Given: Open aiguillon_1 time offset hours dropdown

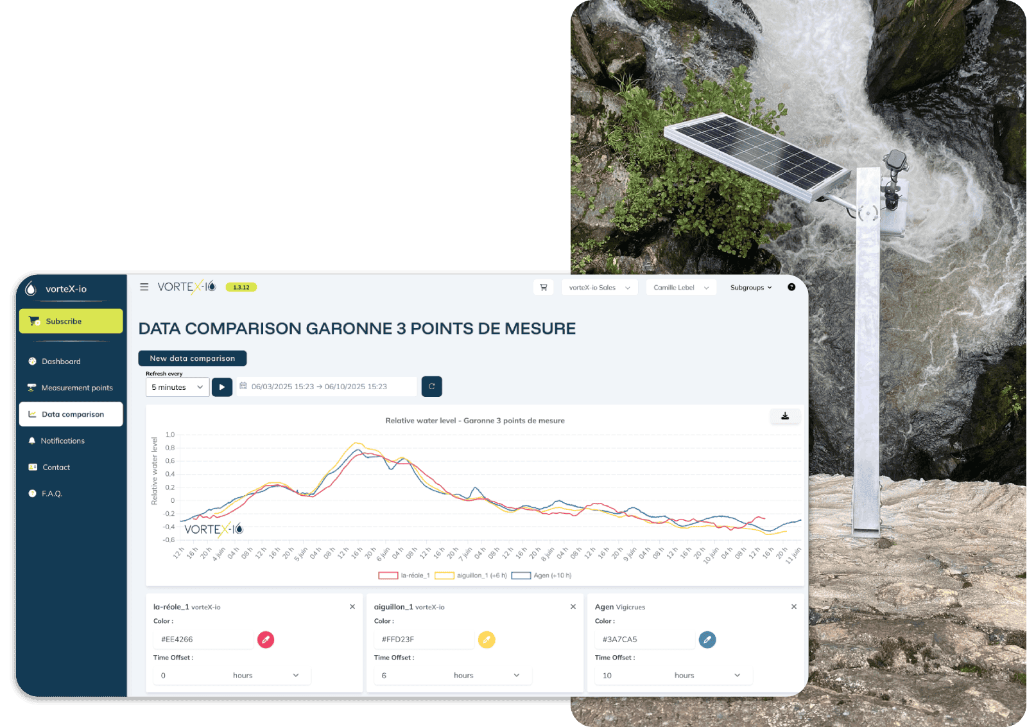Looking at the screenshot, I should (487, 676).
